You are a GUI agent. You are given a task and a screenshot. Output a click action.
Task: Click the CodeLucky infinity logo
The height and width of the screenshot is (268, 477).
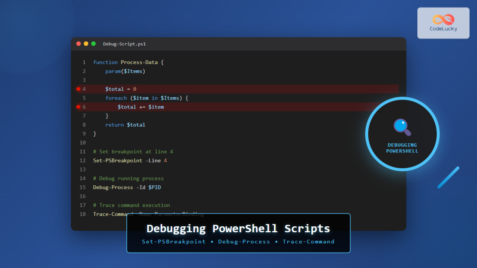pyautogui.click(x=443, y=18)
